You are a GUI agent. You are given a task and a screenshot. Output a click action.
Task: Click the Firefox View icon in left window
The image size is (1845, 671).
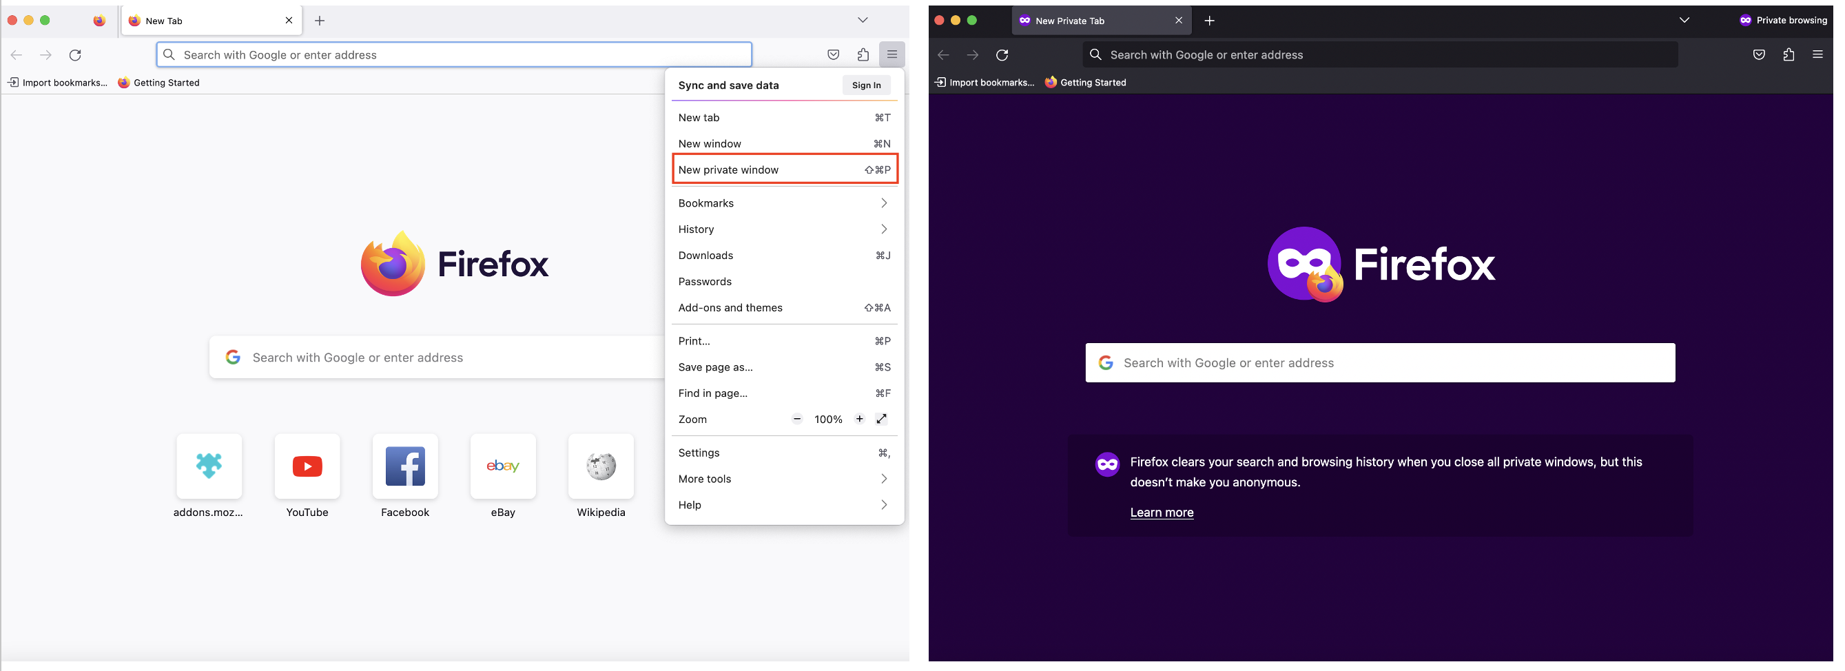click(x=99, y=21)
